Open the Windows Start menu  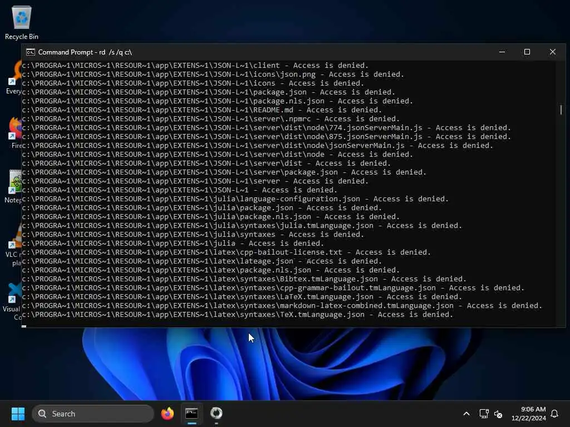[18, 414]
